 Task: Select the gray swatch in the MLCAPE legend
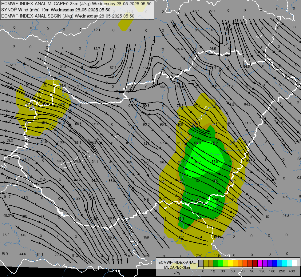click(x=201, y=263)
